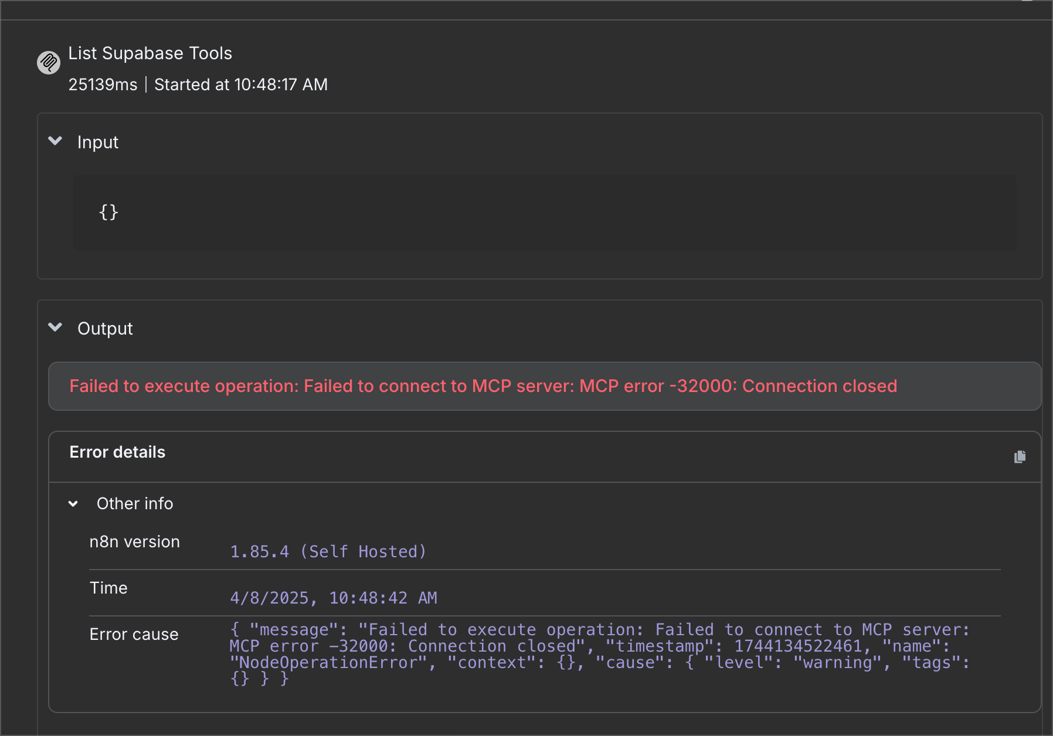Copy error details with the clipboard icon
The height and width of the screenshot is (736, 1053).
click(1020, 456)
